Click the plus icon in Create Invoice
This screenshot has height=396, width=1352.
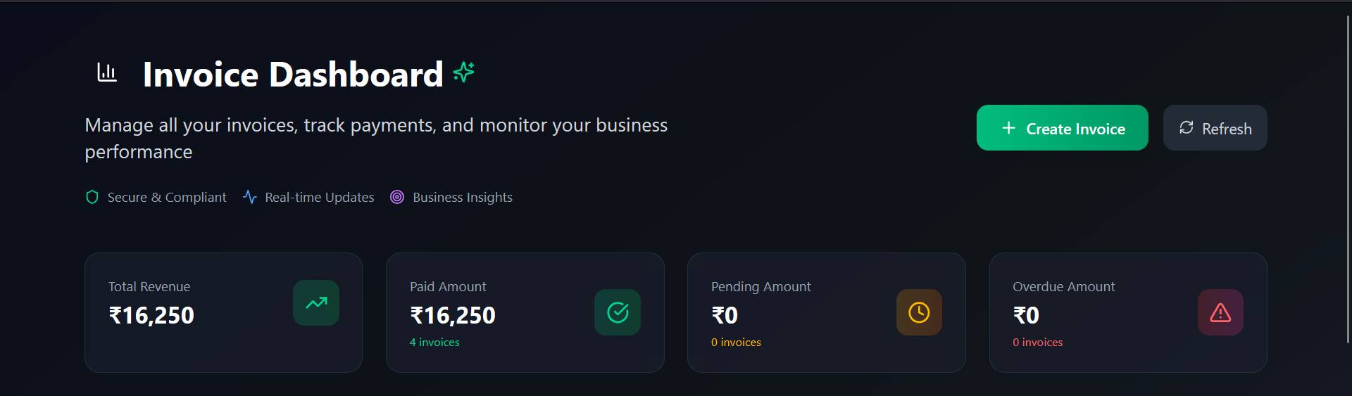[1008, 128]
